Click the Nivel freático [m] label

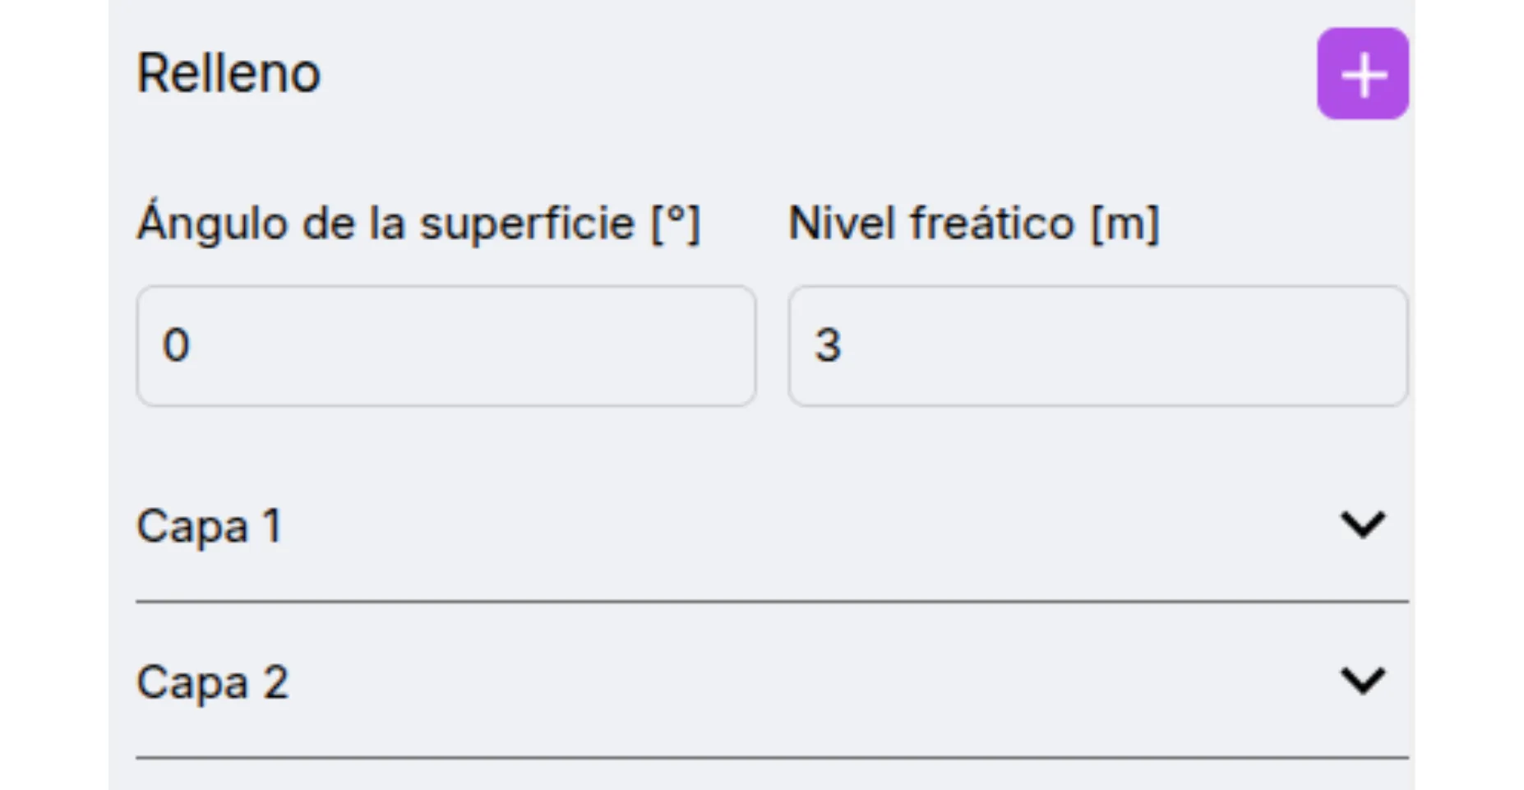point(973,224)
